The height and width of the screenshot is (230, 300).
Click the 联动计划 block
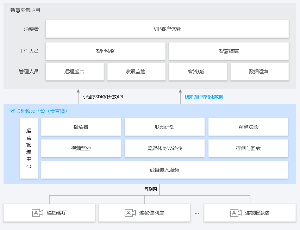[164, 127]
